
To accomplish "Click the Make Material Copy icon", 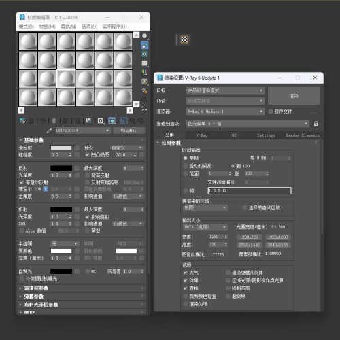I will pos(65,121).
